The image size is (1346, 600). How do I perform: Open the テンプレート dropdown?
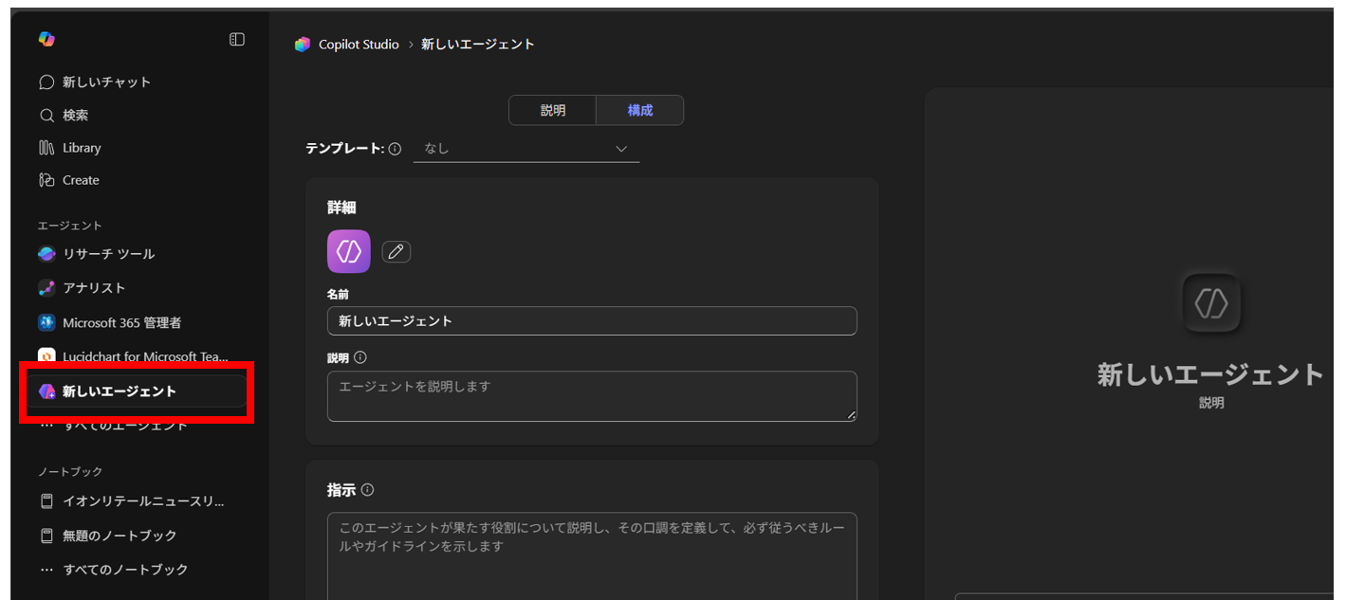coord(526,148)
